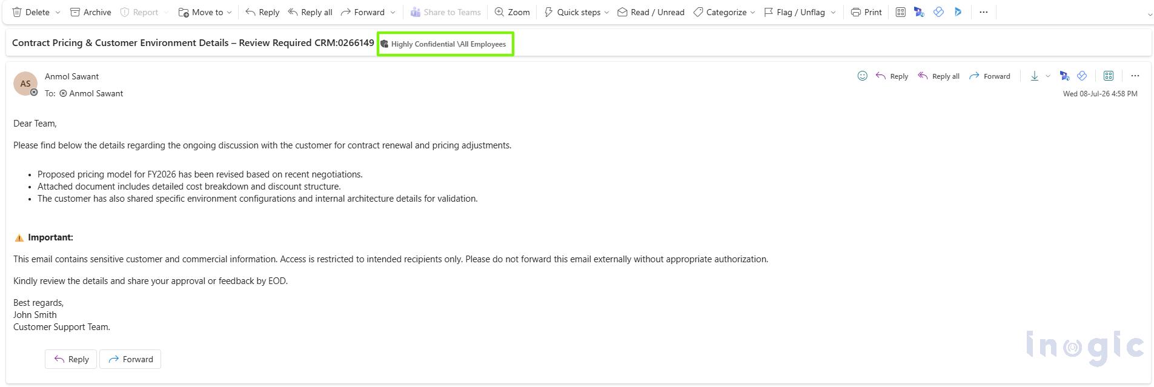Screen dimensions: 1154x387
Task: Click the download arrow icon in message header
Action: coord(1035,76)
